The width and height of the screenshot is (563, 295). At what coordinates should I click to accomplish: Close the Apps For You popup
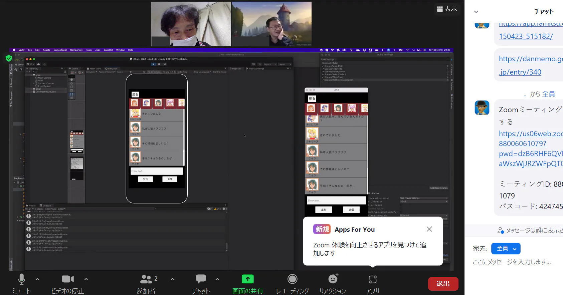[429, 229]
